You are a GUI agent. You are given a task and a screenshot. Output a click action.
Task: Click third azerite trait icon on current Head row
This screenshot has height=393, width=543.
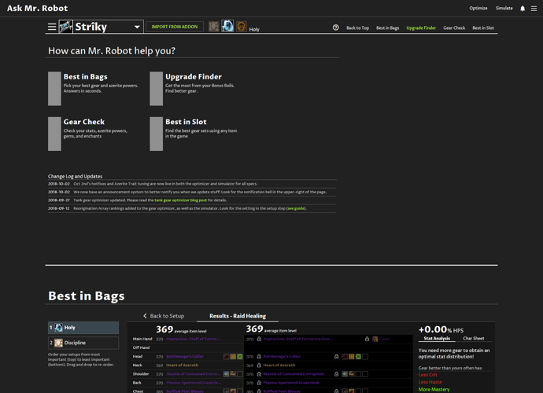tap(240, 356)
